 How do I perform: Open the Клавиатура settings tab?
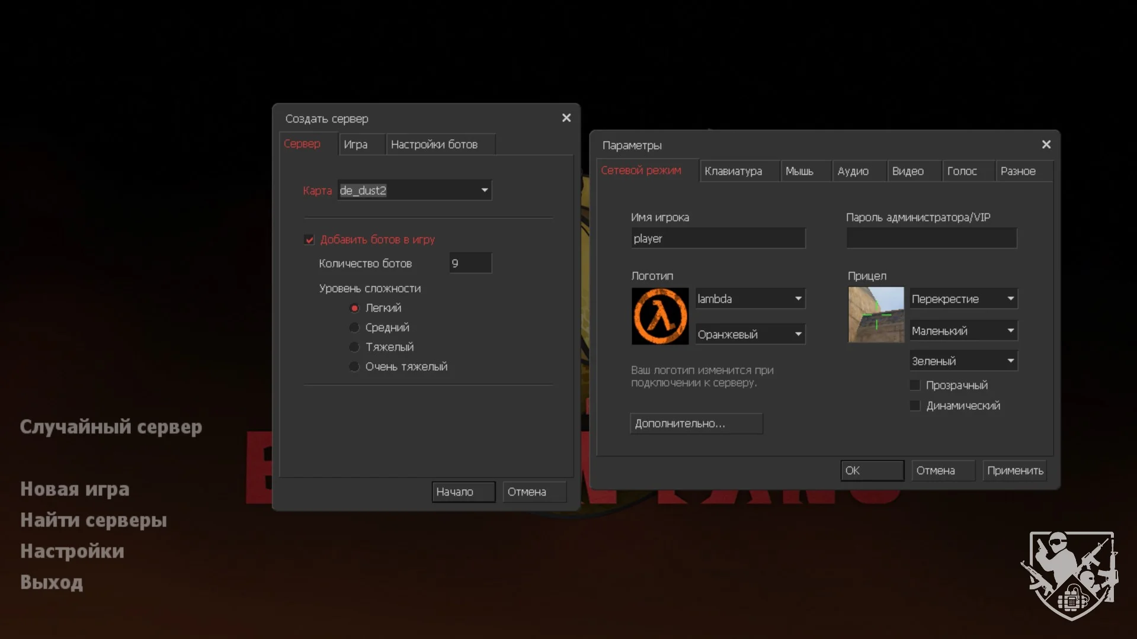point(733,171)
